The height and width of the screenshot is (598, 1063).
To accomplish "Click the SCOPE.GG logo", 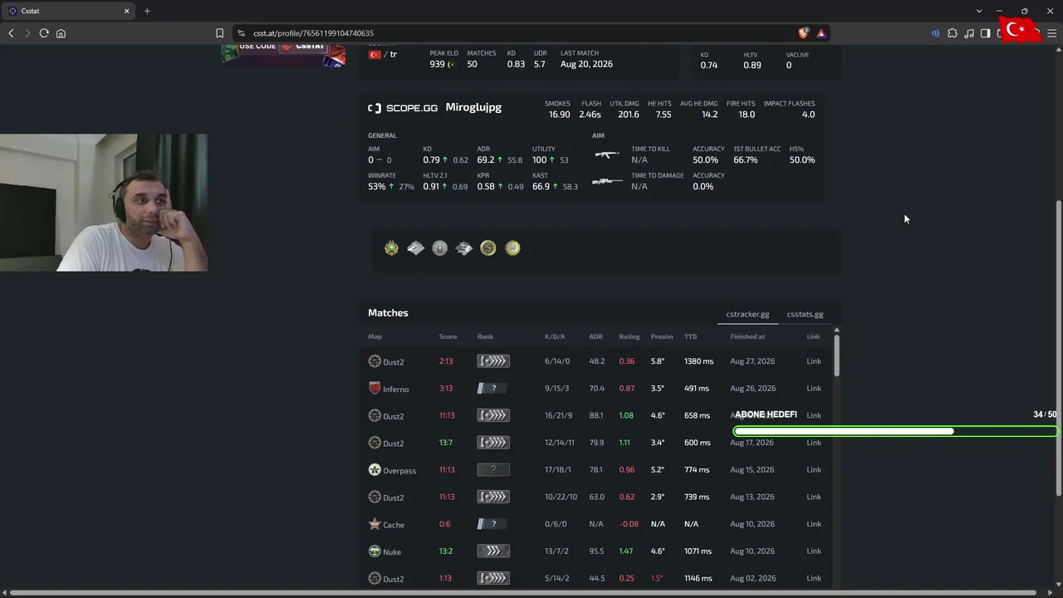I will (403, 108).
